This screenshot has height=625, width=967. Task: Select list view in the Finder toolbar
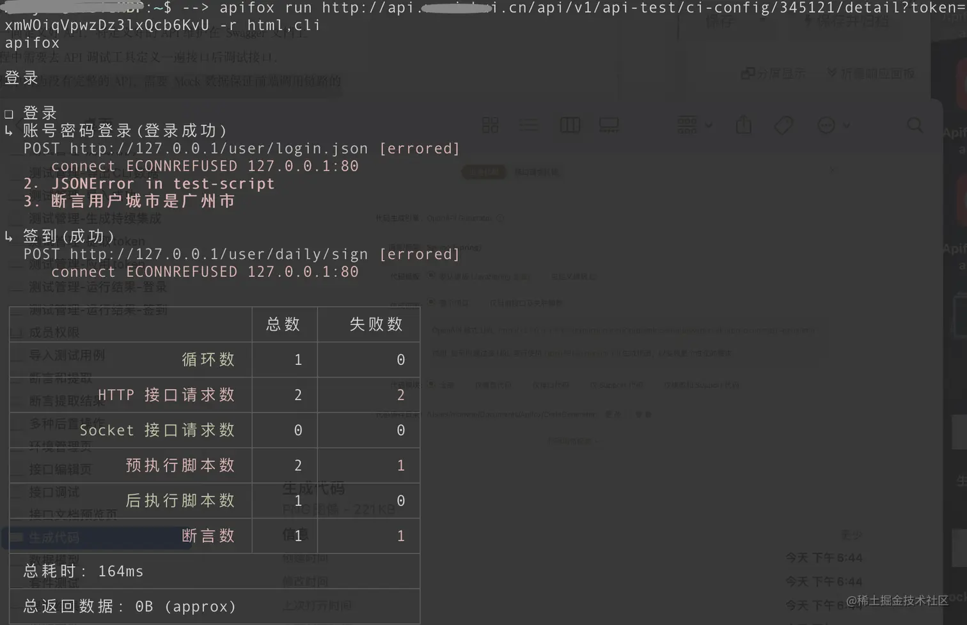(x=528, y=125)
